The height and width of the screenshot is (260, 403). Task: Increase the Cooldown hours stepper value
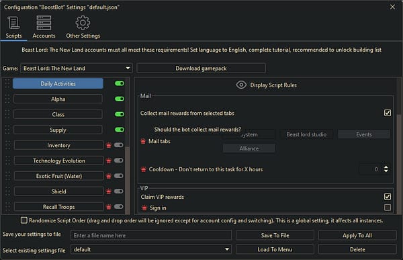[386, 167]
